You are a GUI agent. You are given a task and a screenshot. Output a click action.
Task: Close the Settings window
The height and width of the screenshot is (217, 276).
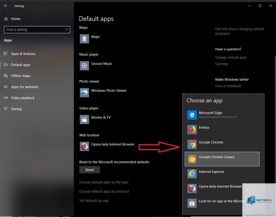tap(271, 6)
